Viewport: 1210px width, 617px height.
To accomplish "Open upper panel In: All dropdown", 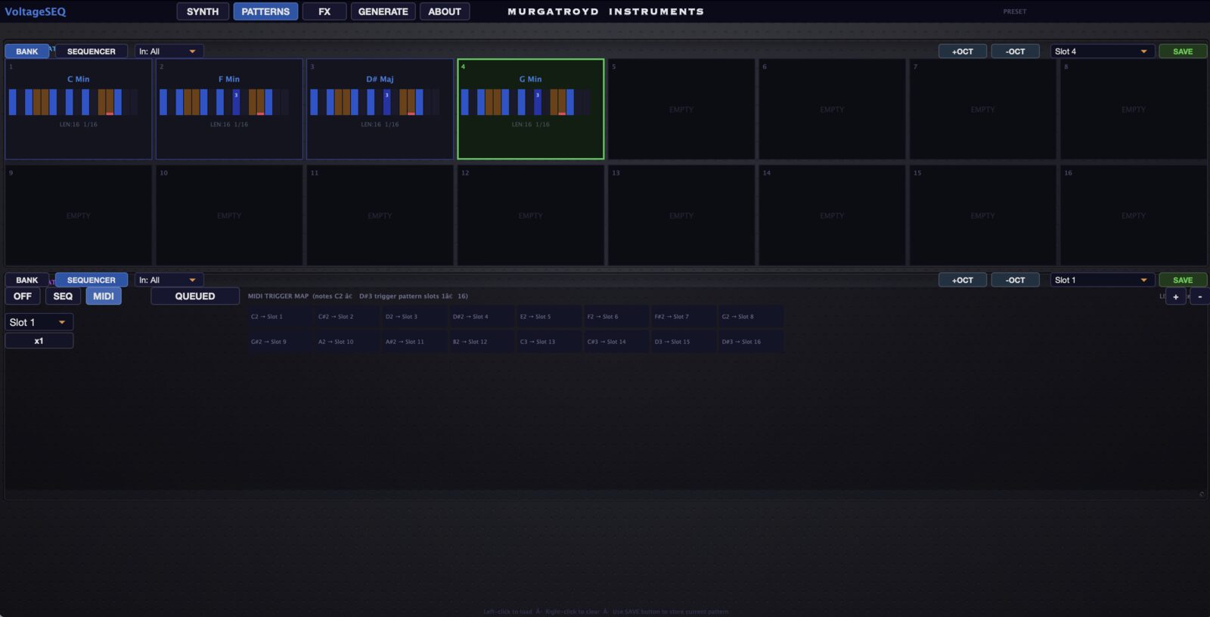I will (169, 51).
